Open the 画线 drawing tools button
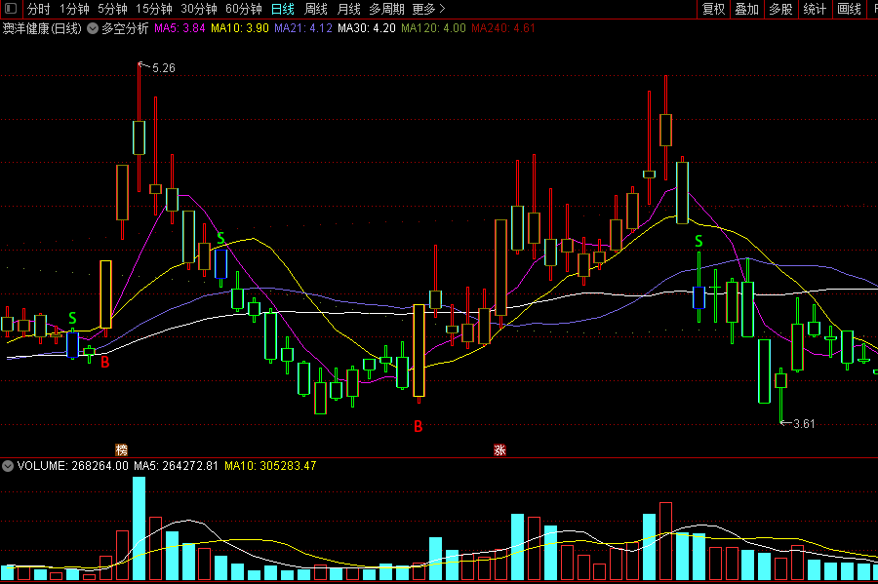The width and height of the screenshot is (878, 584). 849,9
